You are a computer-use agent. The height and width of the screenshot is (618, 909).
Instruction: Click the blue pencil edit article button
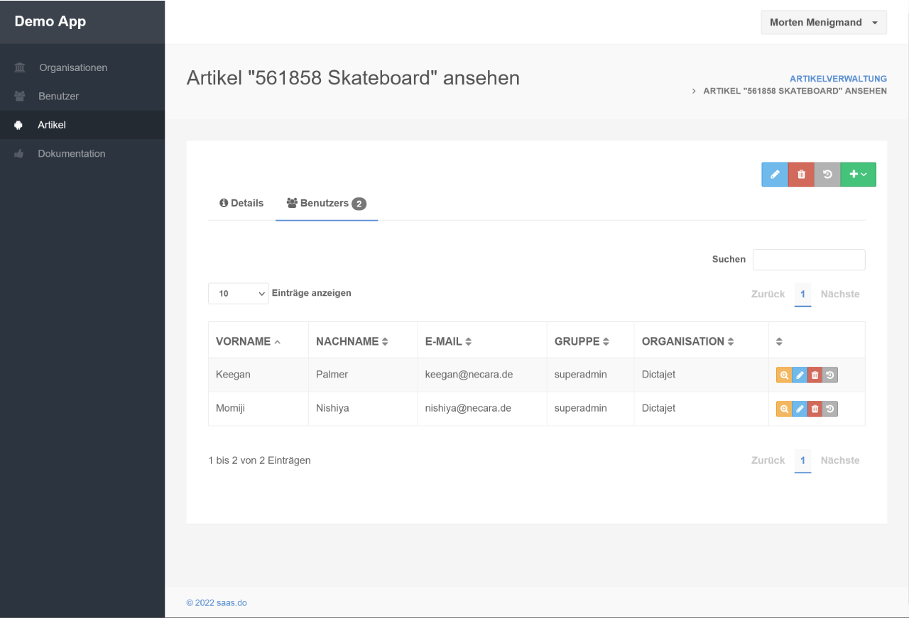(x=775, y=175)
